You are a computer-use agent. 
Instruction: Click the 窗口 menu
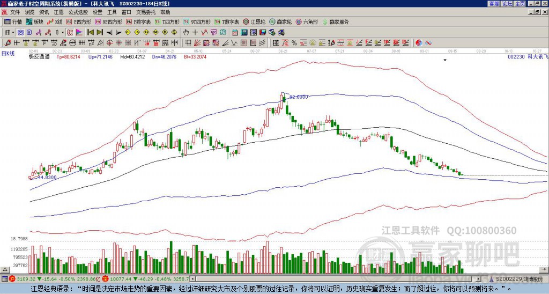(x=127, y=12)
